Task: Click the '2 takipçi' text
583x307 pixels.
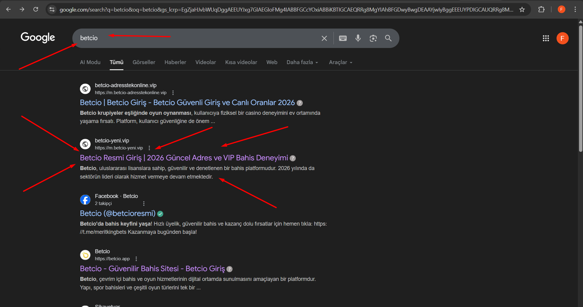Action: pos(103,203)
